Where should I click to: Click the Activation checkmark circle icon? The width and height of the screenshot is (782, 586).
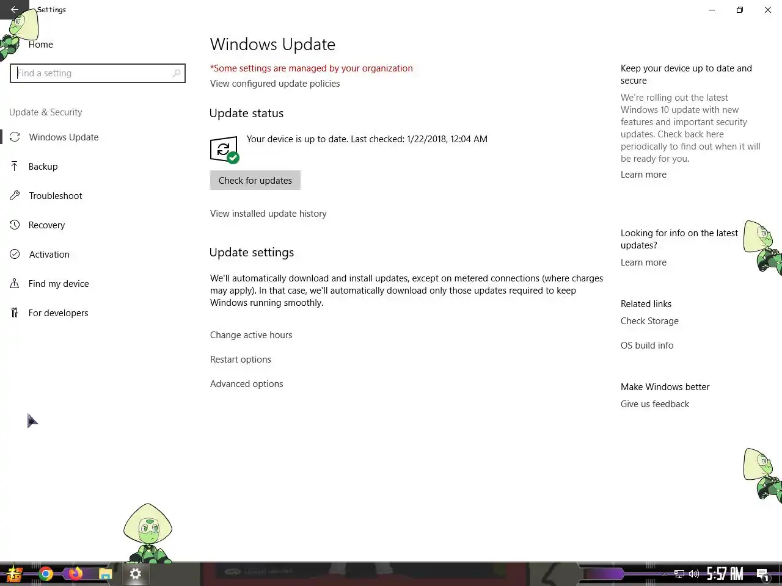pyautogui.click(x=15, y=254)
